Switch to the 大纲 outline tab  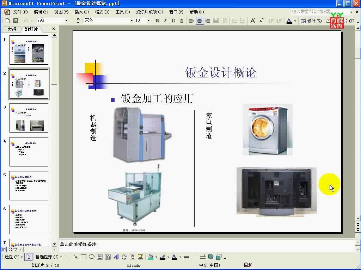point(12,29)
